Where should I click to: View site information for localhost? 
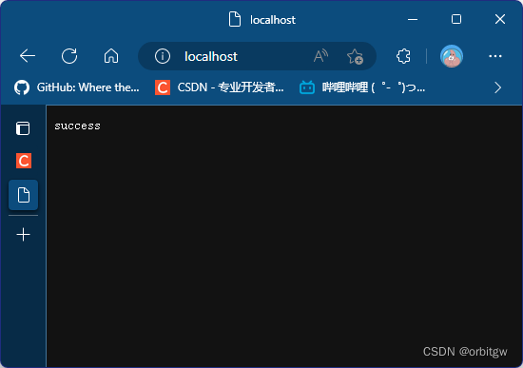click(163, 56)
